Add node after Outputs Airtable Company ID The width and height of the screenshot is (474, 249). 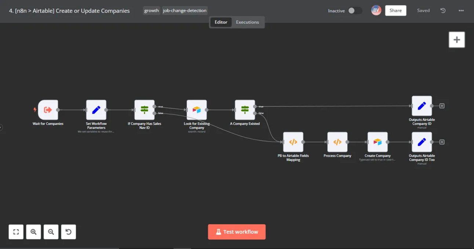(x=442, y=106)
